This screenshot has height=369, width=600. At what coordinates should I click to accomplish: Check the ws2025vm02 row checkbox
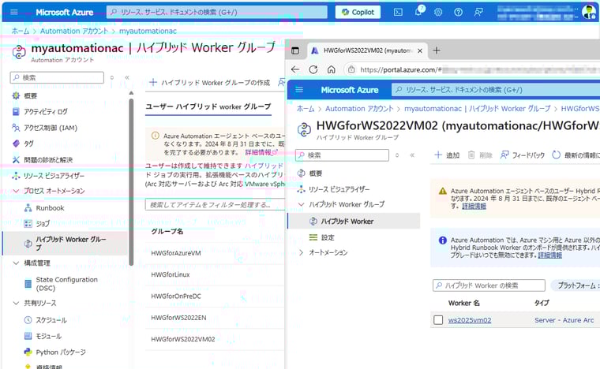438,320
